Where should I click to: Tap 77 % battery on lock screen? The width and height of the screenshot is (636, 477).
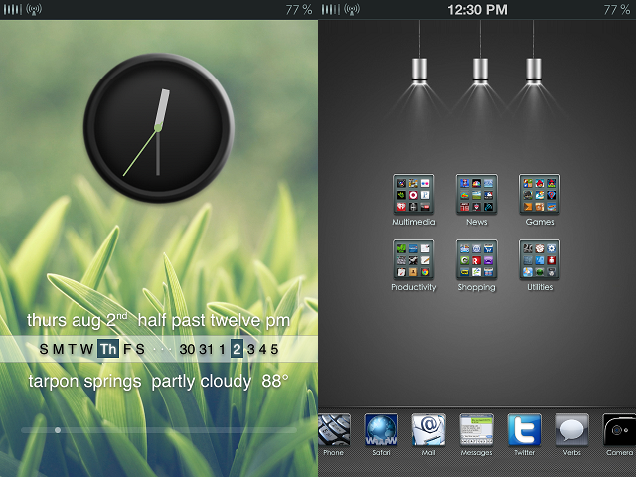pyautogui.click(x=299, y=10)
